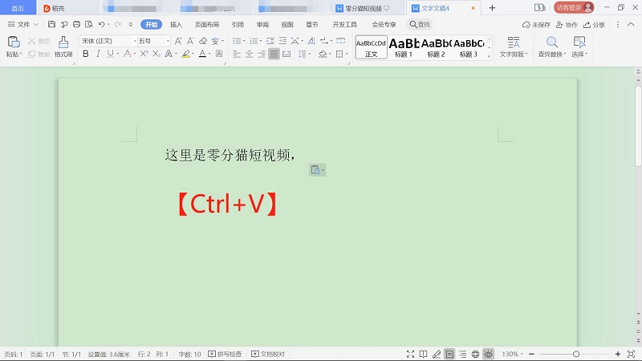
Task: Select the 标题 1 heading style thumbnail
Action: (404, 47)
